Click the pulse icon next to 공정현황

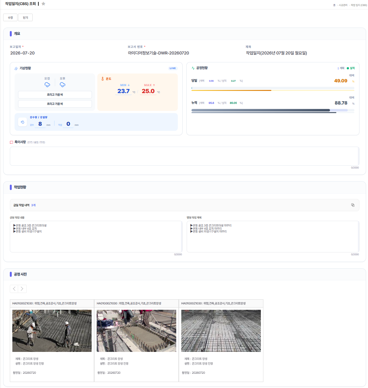click(x=193, y=68)
